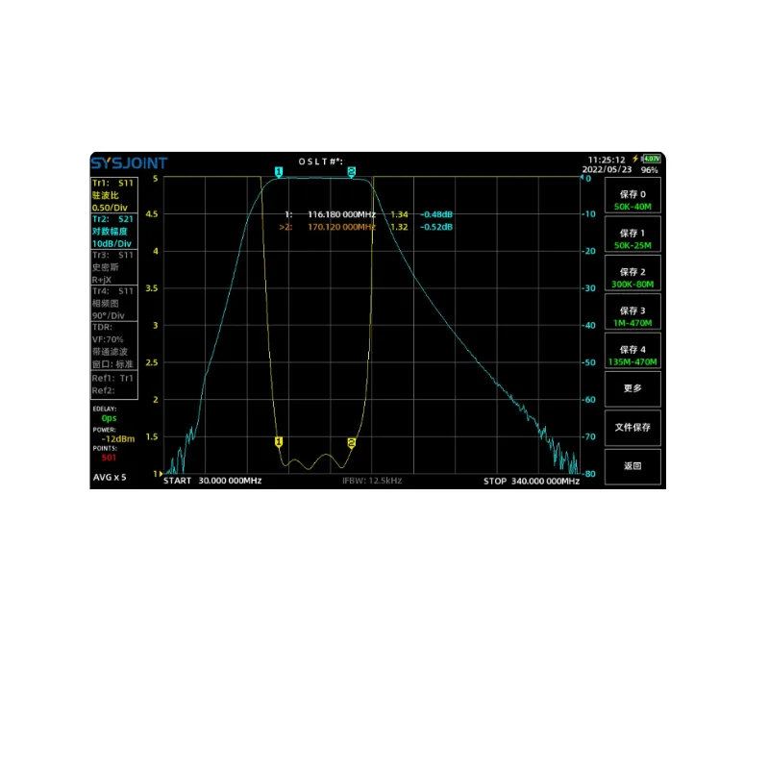Image resolution: width=769 pixels, height=769 pixels.
Task: Tap START 30.000 000MHz frequency field
Action: click(212, 482)
